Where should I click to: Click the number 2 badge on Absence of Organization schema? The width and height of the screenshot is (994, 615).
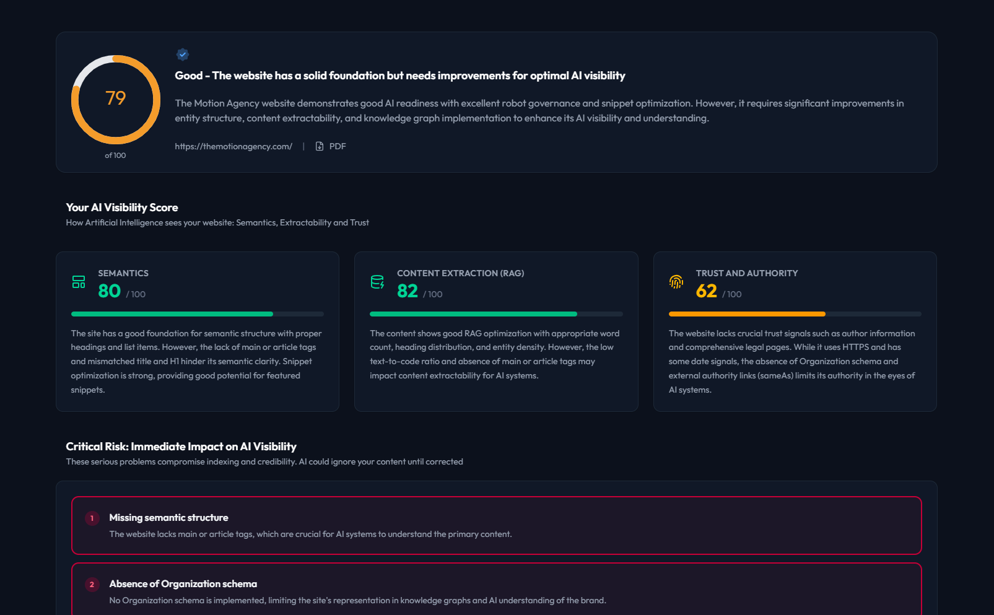92,585
